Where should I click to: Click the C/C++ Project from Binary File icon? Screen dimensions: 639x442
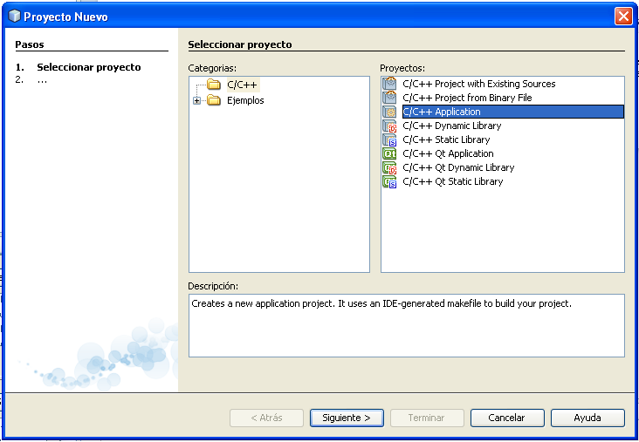tap(389, 98)
